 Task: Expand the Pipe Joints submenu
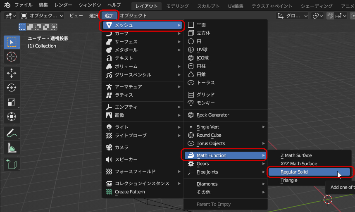click(226, 172)
